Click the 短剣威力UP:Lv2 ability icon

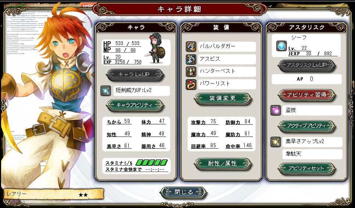[106, 91]
